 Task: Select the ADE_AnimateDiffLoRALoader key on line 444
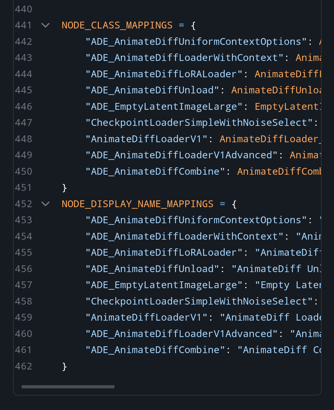click(x=164, y=74)
